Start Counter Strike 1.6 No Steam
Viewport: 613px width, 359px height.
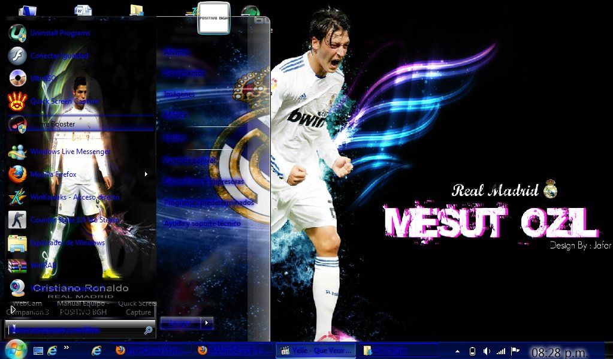pyautogui.click(x=75, y=220)
